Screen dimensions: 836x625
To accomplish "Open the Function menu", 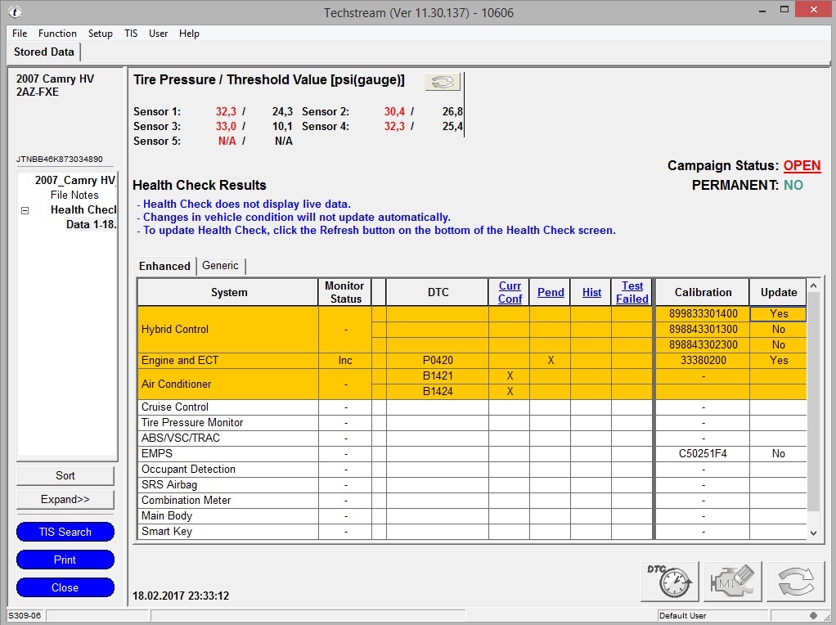I will click(x=57, y=34).
